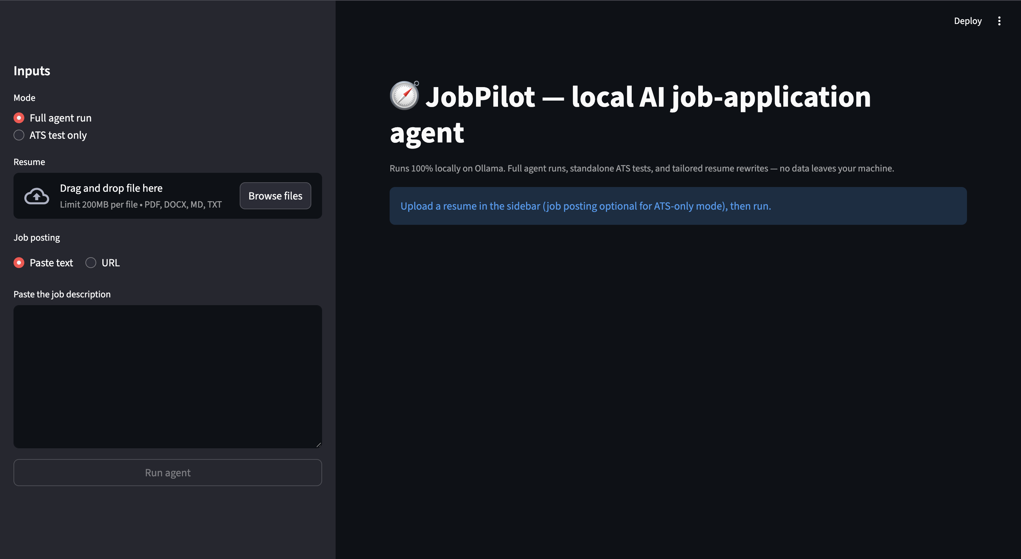This screenshot has height=559, width=1021.
Task: Click the 'Upload a resume in the sidebar' notice
Action: coord(678,206)
